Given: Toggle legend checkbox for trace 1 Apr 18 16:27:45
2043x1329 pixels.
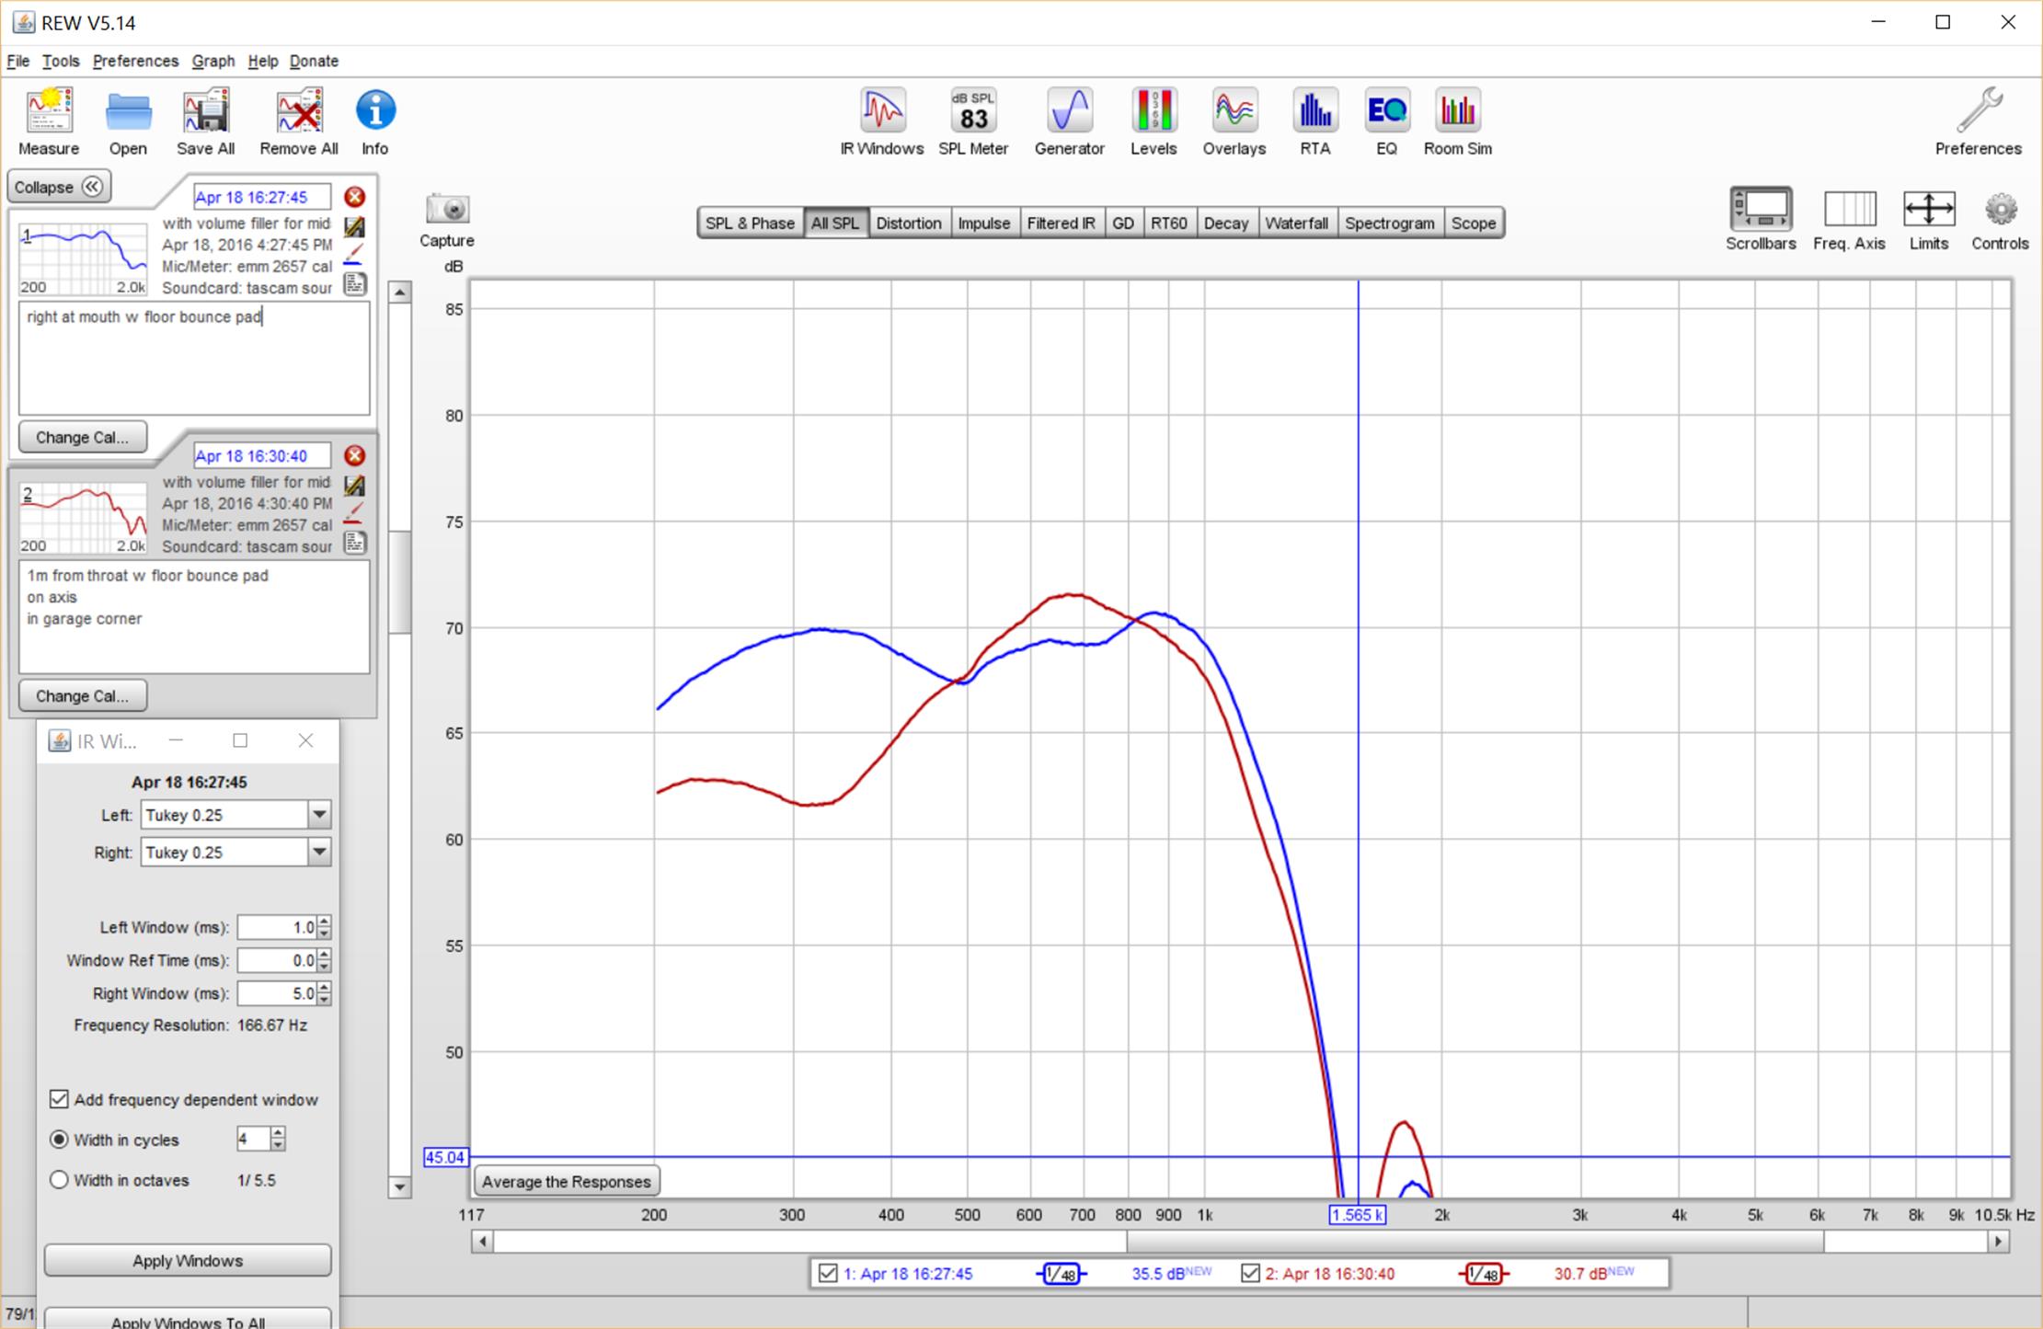Looking at the screenshot, I should coord(827,1273).
